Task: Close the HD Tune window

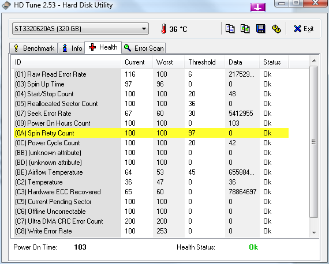Action: 315,3
